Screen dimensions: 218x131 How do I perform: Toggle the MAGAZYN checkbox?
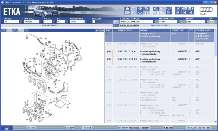click(94, 22)
